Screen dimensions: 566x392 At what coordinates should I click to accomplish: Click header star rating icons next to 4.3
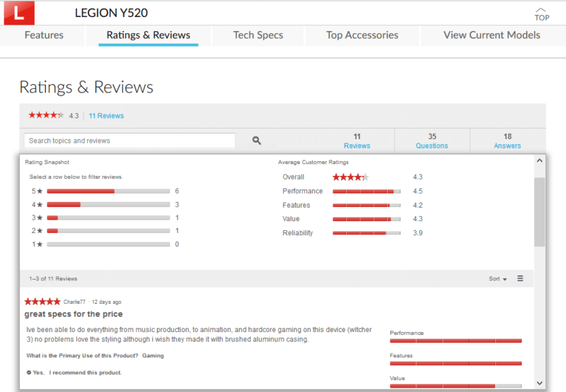46,115
